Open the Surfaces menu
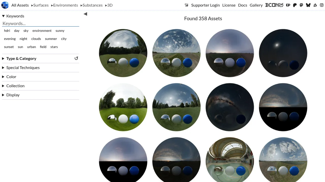Image resolution: width=325 pixels, height=182 pixels. click(x=40, y=5)
